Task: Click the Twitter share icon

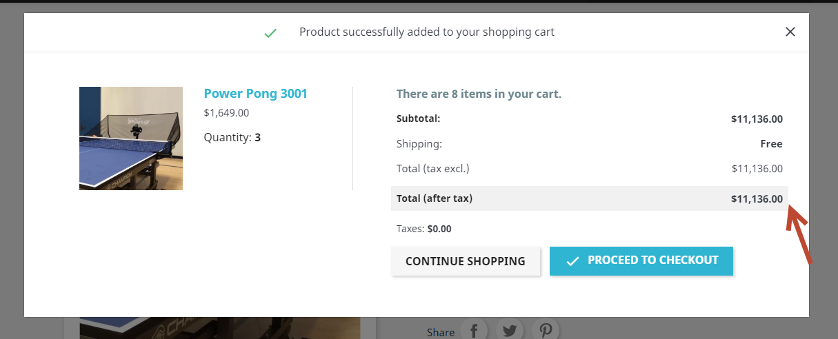Action: click(510, 330)
